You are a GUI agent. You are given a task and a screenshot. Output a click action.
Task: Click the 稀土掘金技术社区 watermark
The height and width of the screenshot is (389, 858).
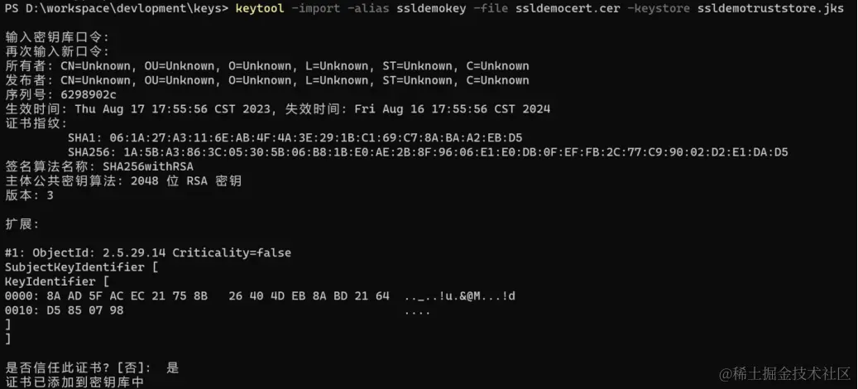pyautogui.click(x=785, y=373)
